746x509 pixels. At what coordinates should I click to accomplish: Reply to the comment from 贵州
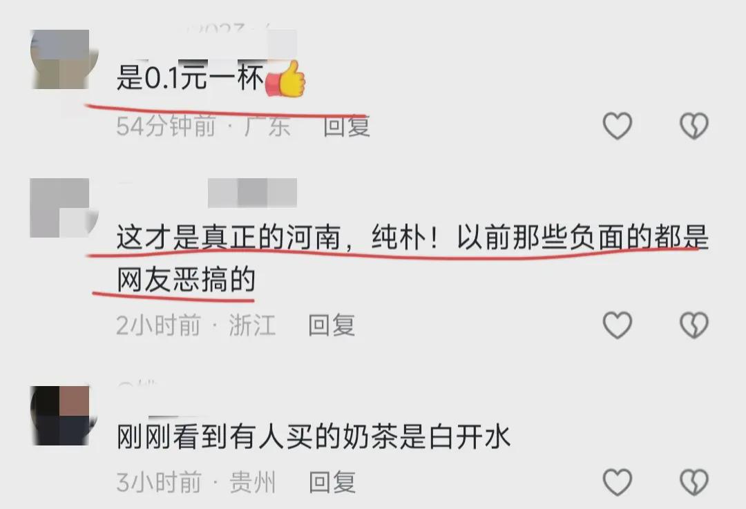pyautogui.click(x=332, y=482)
